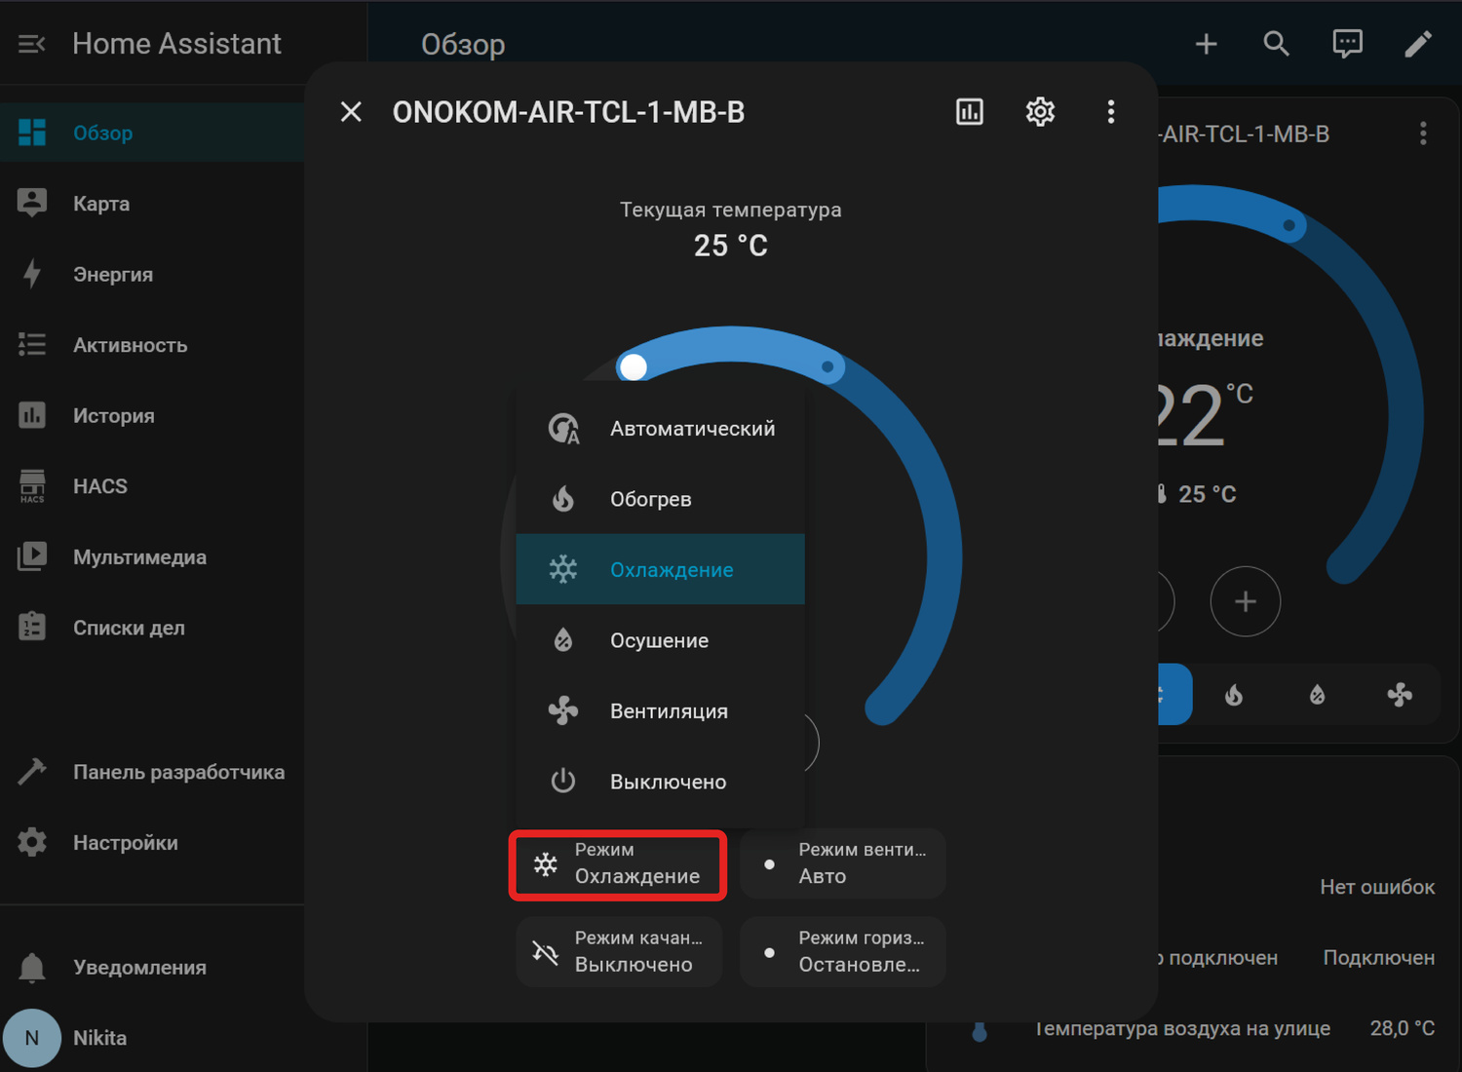This screenshot has height=1072, width=1462.
Task: Click the white temperature slider handle
Action: point(634,367)
